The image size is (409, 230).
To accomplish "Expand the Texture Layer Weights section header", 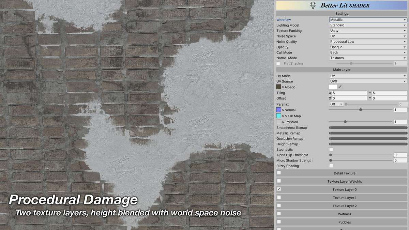I will 342,181.
